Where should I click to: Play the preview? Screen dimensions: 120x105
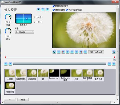[x=72, y=52]
